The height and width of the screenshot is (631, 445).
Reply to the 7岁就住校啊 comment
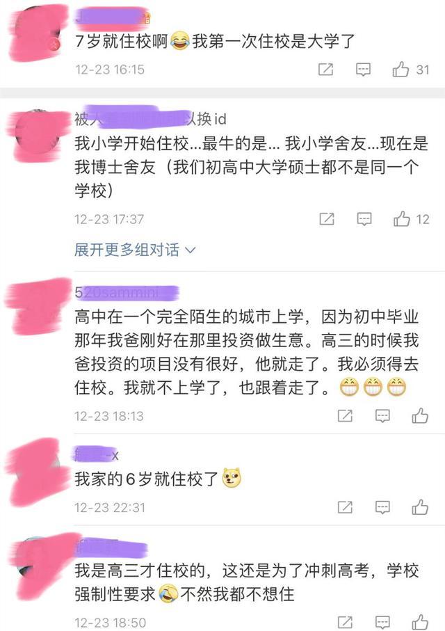point(364,70)
